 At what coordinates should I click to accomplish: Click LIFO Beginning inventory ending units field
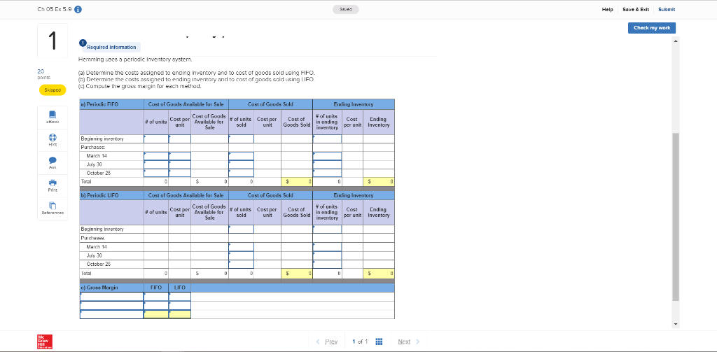(x=328, y=229)
